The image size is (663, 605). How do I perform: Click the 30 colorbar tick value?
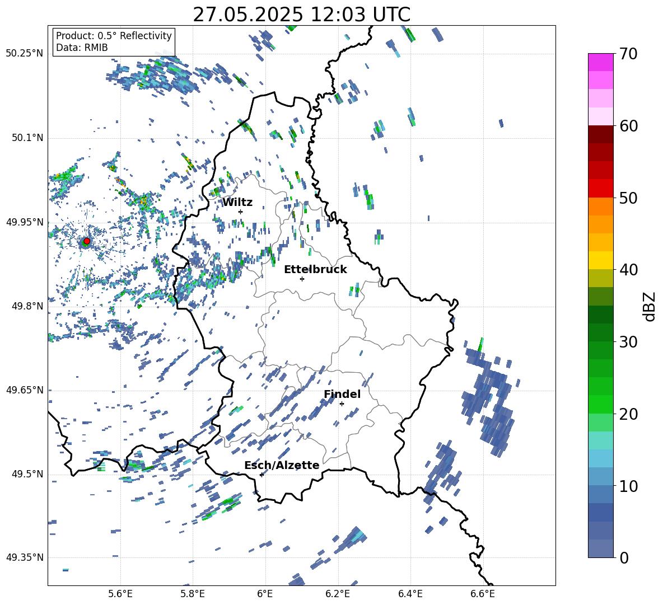point(629,342)
